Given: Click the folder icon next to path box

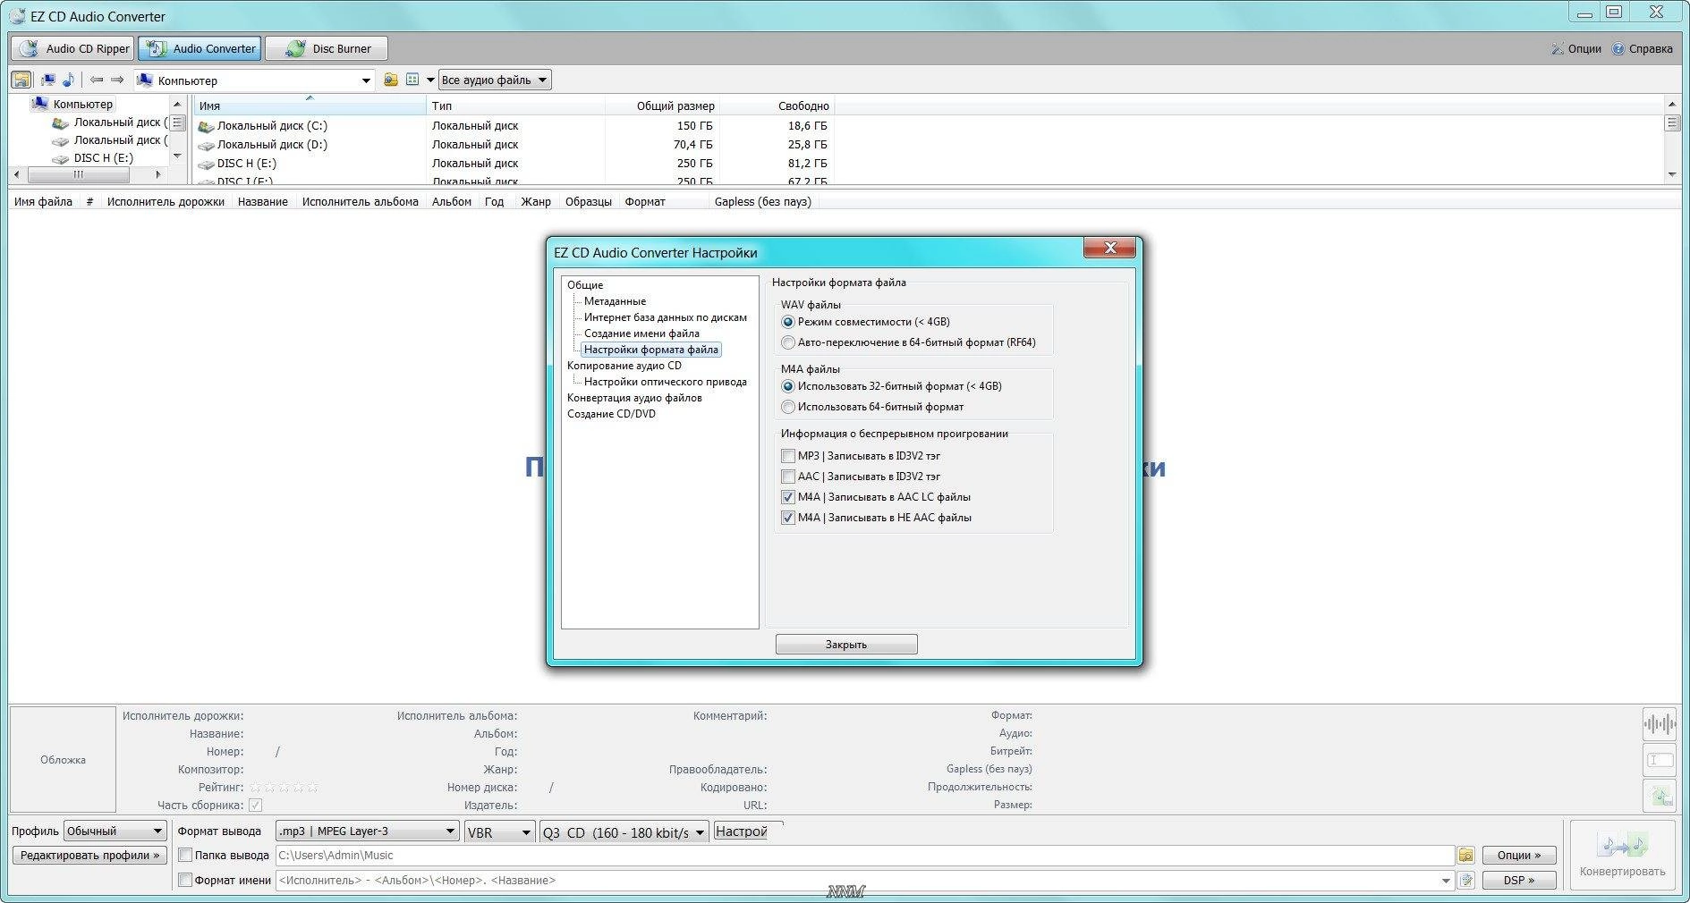Looking at the screenshot, I should click(x=391, y=80).
